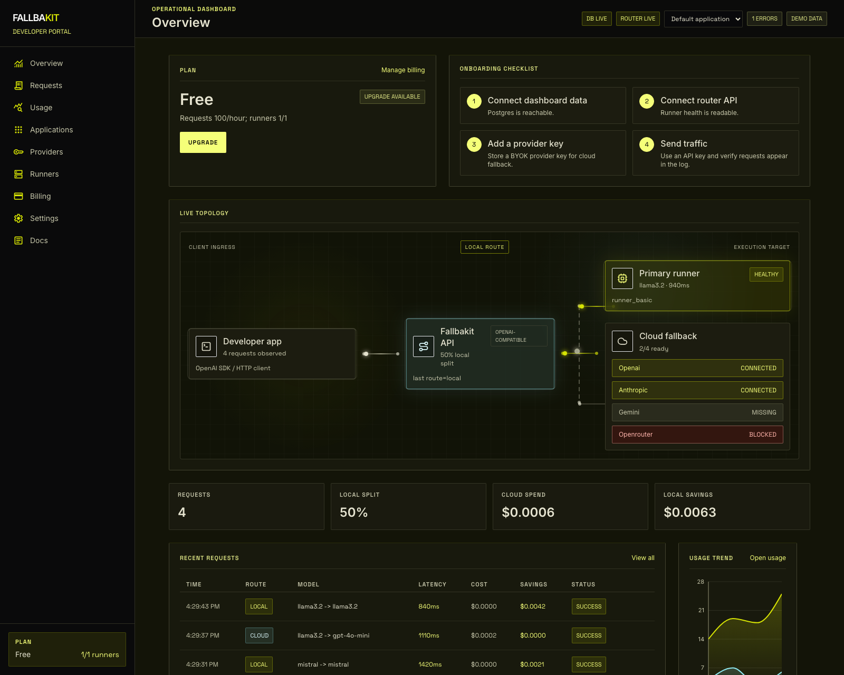The width and height of the screenshot is (844, 675).
Task: Go to the Requests page
Action: point(67,85)
